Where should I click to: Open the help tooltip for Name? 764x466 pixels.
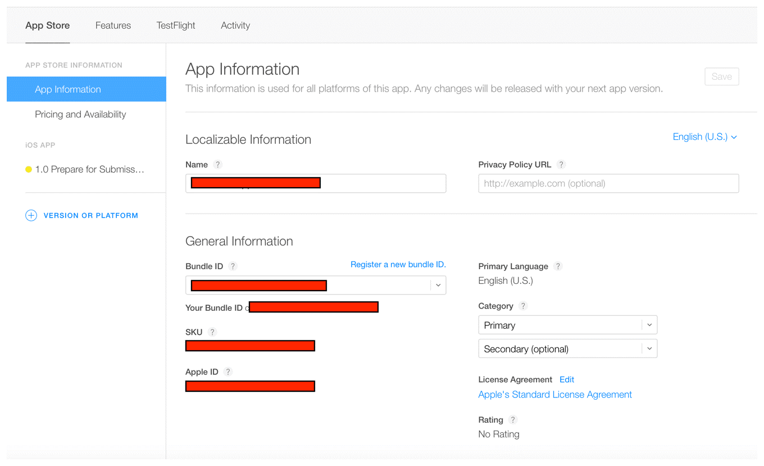coord(219,164)
